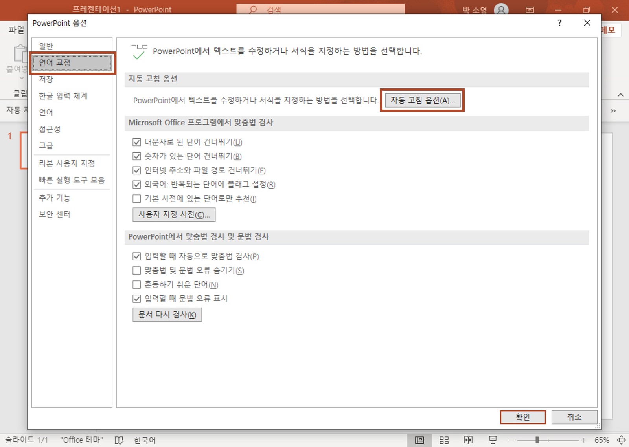The width and height of the screenshot is (629, 447).
Task: Open 빠른 실행 도구 모음 category
Action: [x=72, y=180]
